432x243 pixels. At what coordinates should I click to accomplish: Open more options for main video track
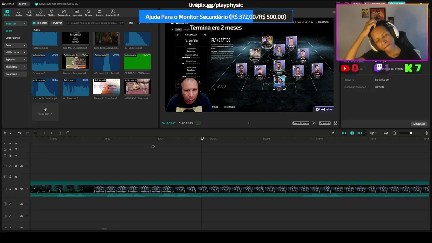[27, 189]
